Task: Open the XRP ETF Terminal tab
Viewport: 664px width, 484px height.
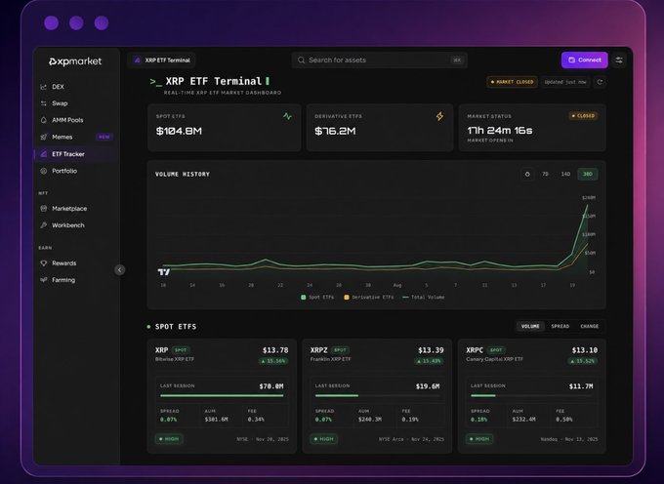Action: pos(162,60)
